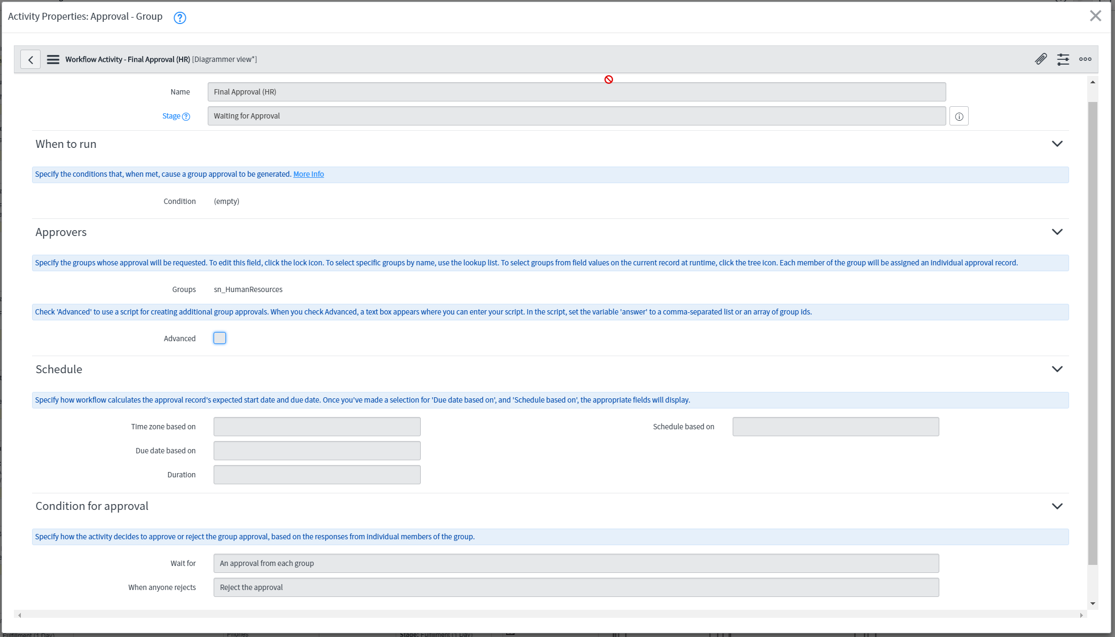Click the info icon beside the Stage field
Screen dimensions: 1115x637
pyautogui.click(x=959, y=116)
